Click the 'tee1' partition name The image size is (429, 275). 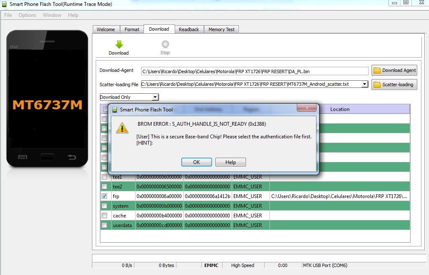click(x=117, y=177)
